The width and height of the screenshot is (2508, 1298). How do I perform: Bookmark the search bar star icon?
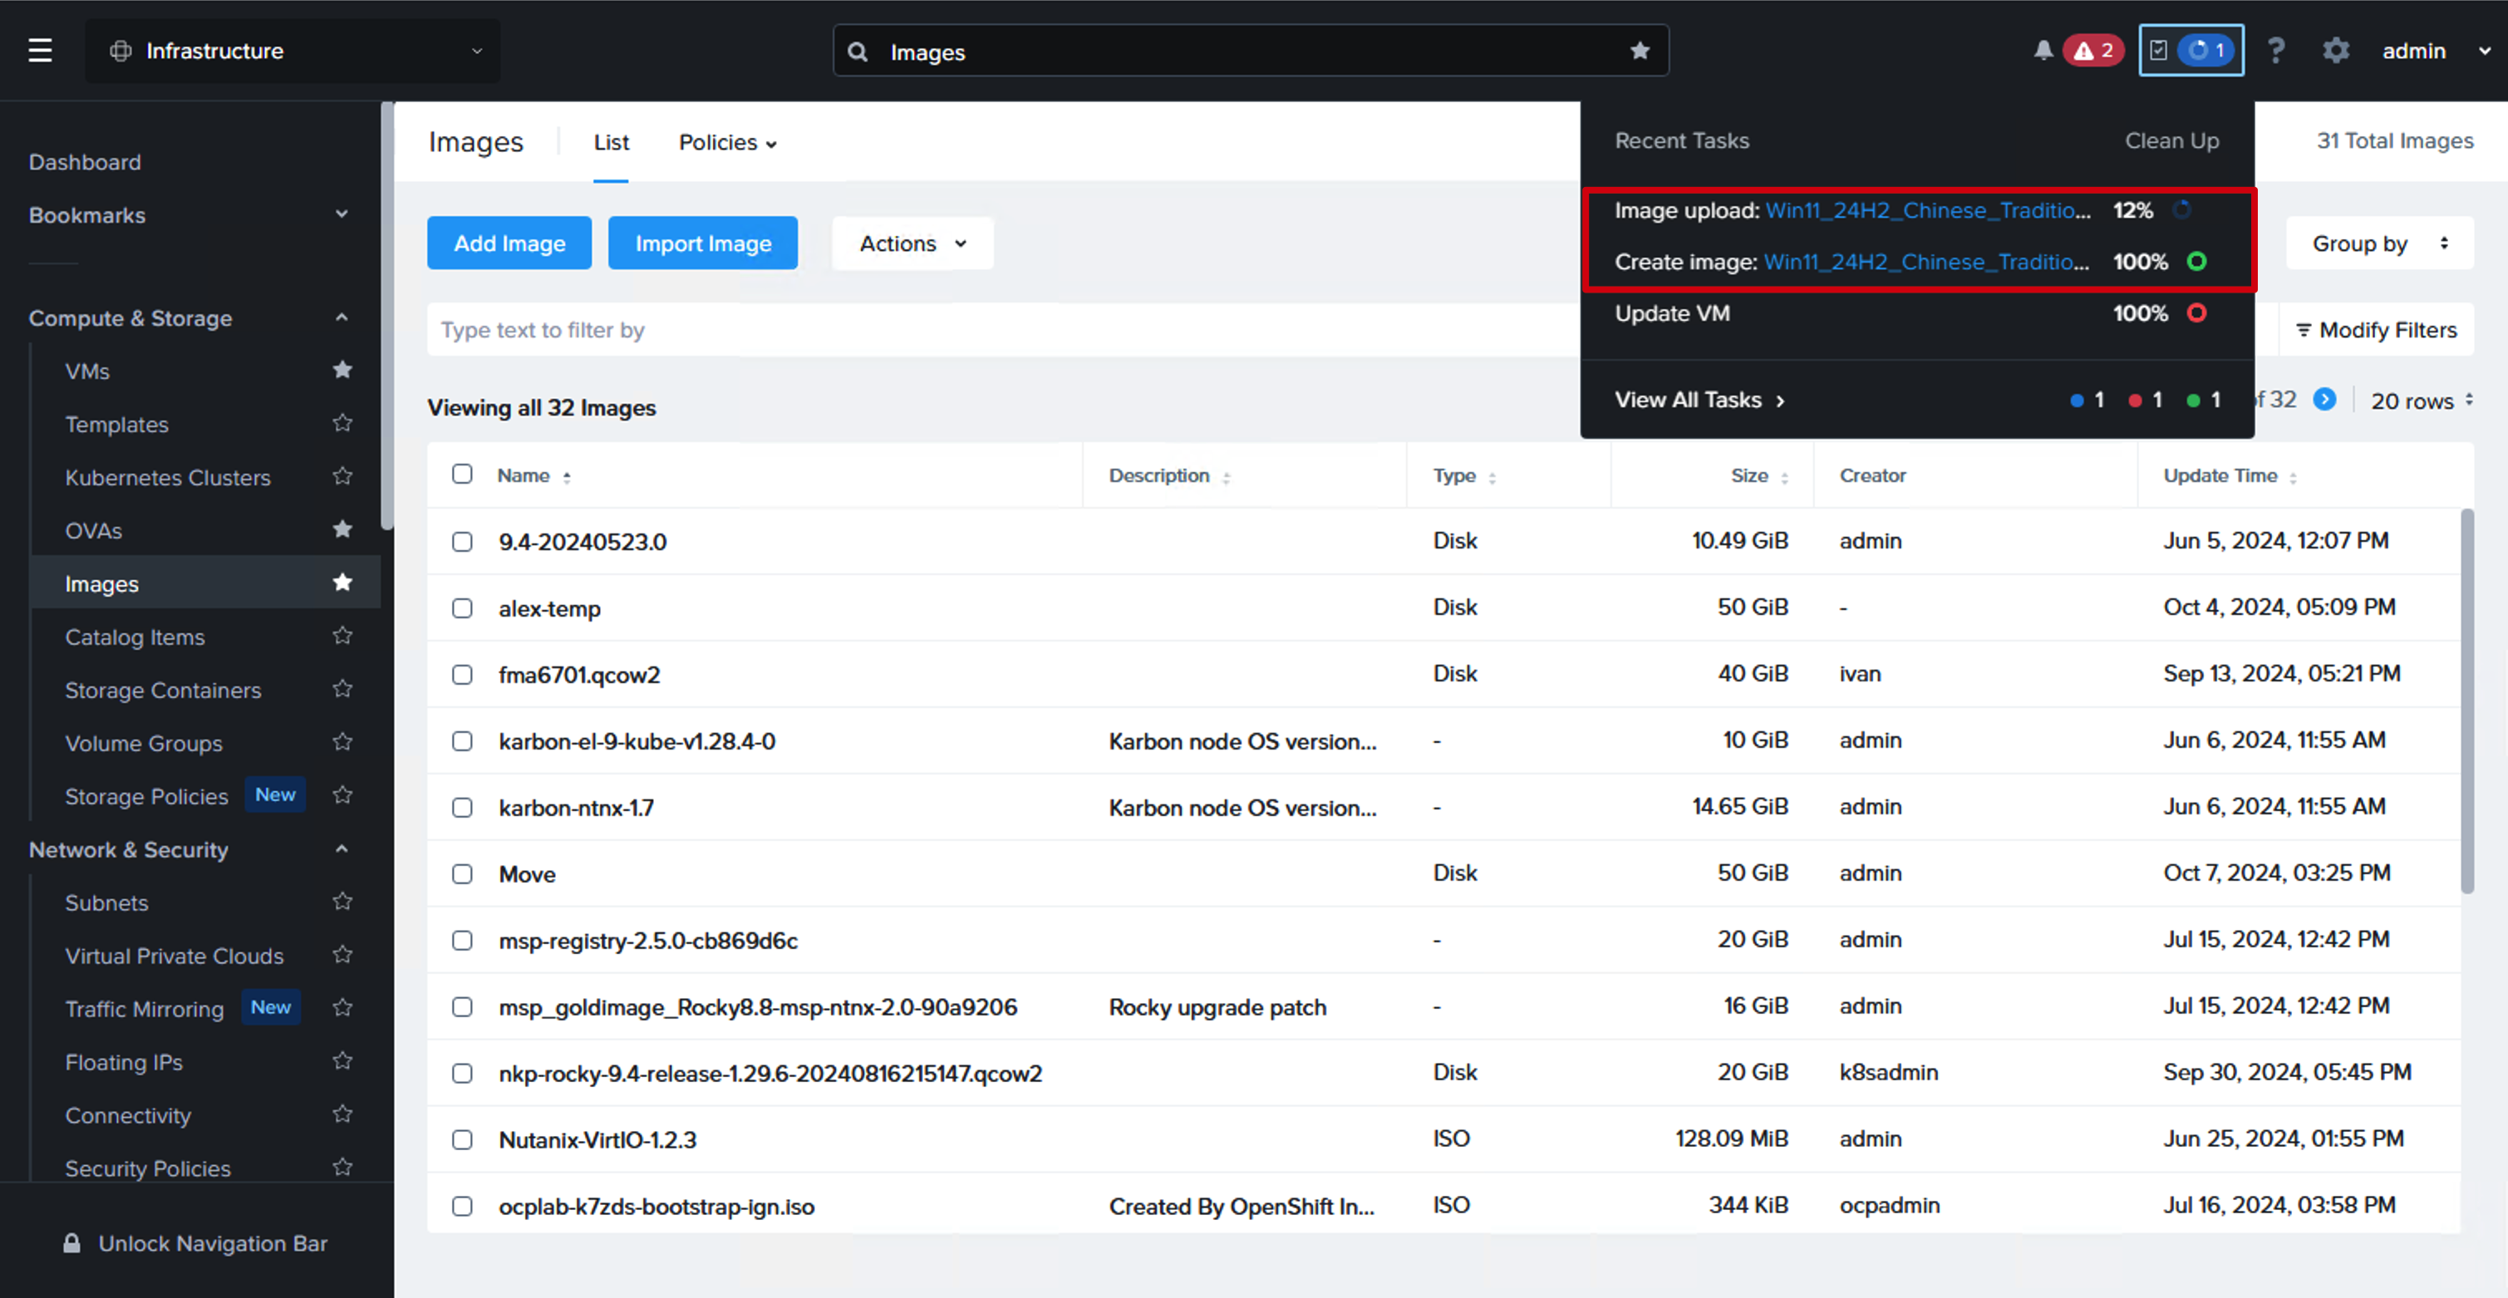coord(1640,51)
